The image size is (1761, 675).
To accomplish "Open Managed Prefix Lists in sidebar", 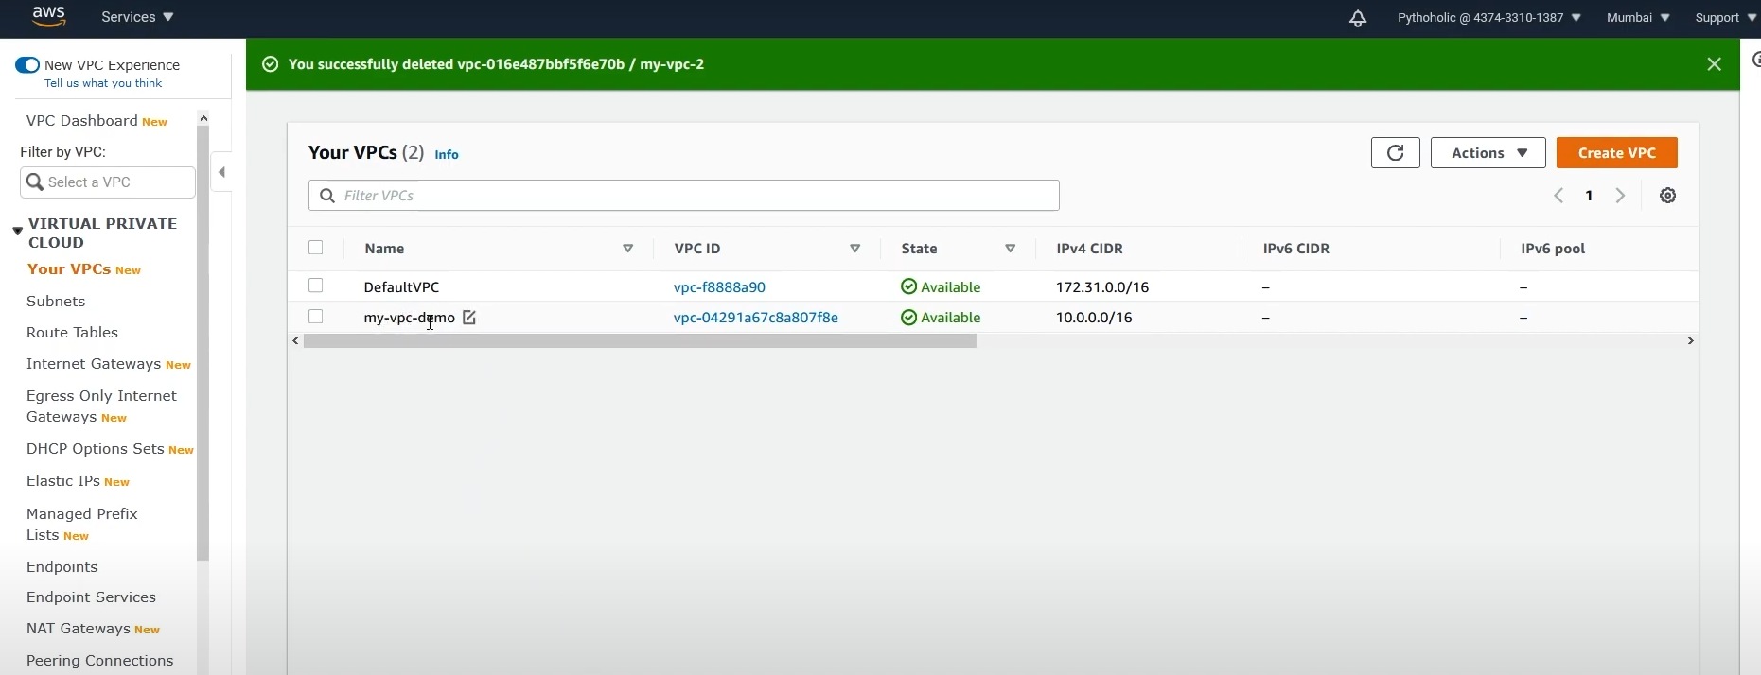I will 82,525.
